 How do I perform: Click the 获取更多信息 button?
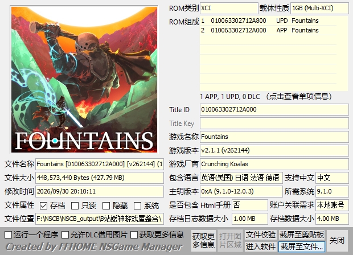pos(203,241)
